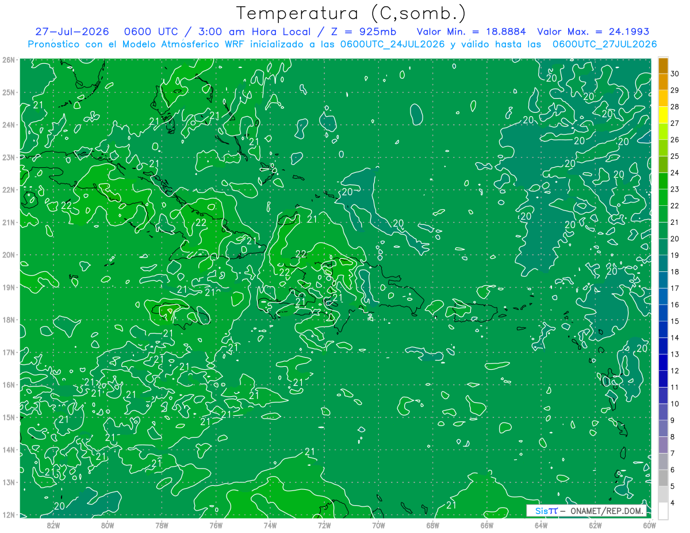This screenshot has height=533, width=690.
Task: Click the "15N" latitude axis label
Action: (x=8, y=417)
